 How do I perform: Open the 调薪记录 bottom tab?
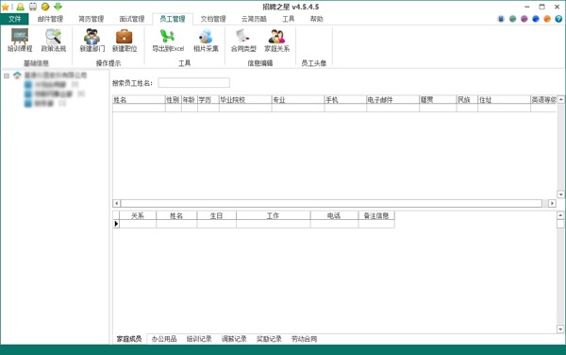coord(234,339)
